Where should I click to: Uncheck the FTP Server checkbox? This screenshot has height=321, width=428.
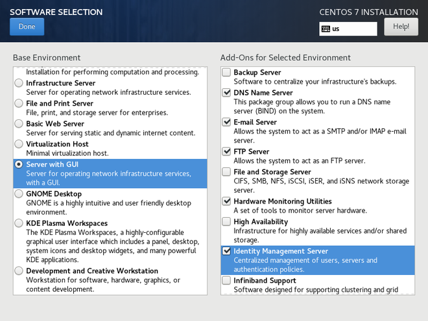226,152
